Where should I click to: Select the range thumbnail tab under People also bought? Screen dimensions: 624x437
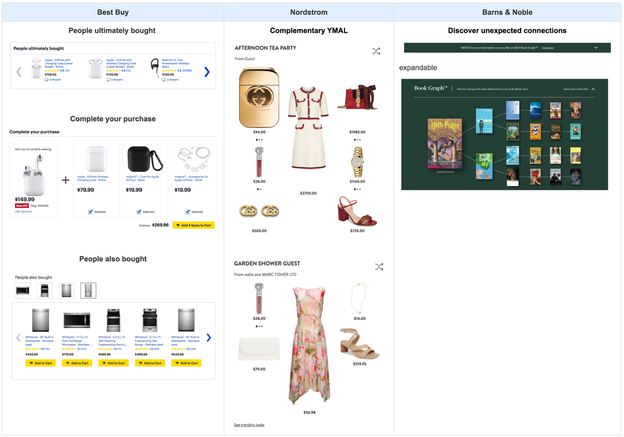point(44,291)
